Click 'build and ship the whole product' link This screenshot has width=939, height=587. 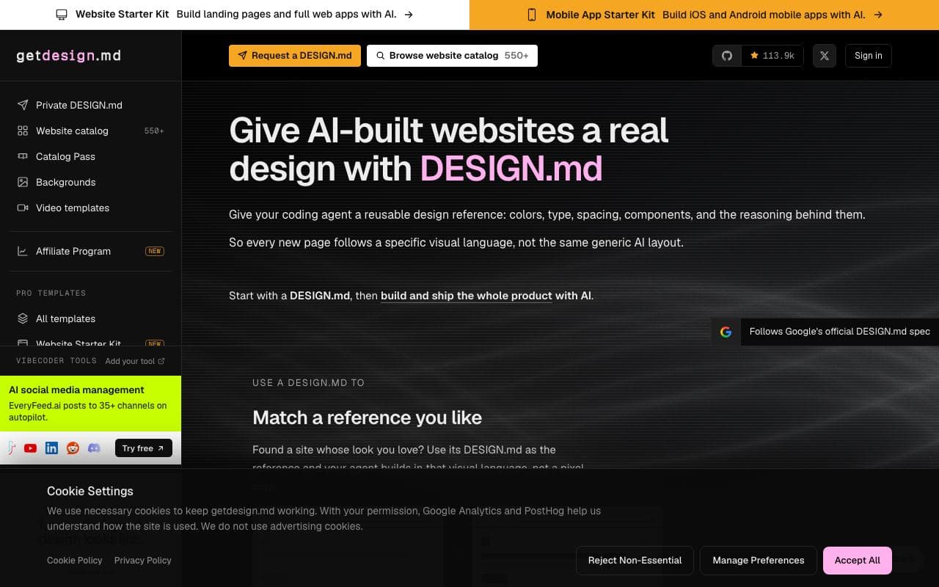467,296
